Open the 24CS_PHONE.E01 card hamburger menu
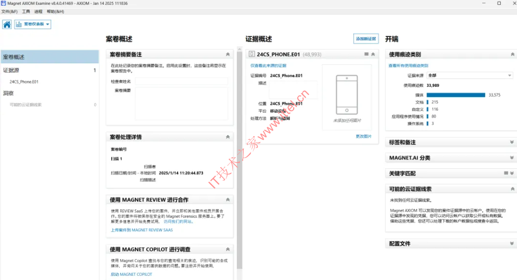Screen dimensions: 517x280 [366, 54]
